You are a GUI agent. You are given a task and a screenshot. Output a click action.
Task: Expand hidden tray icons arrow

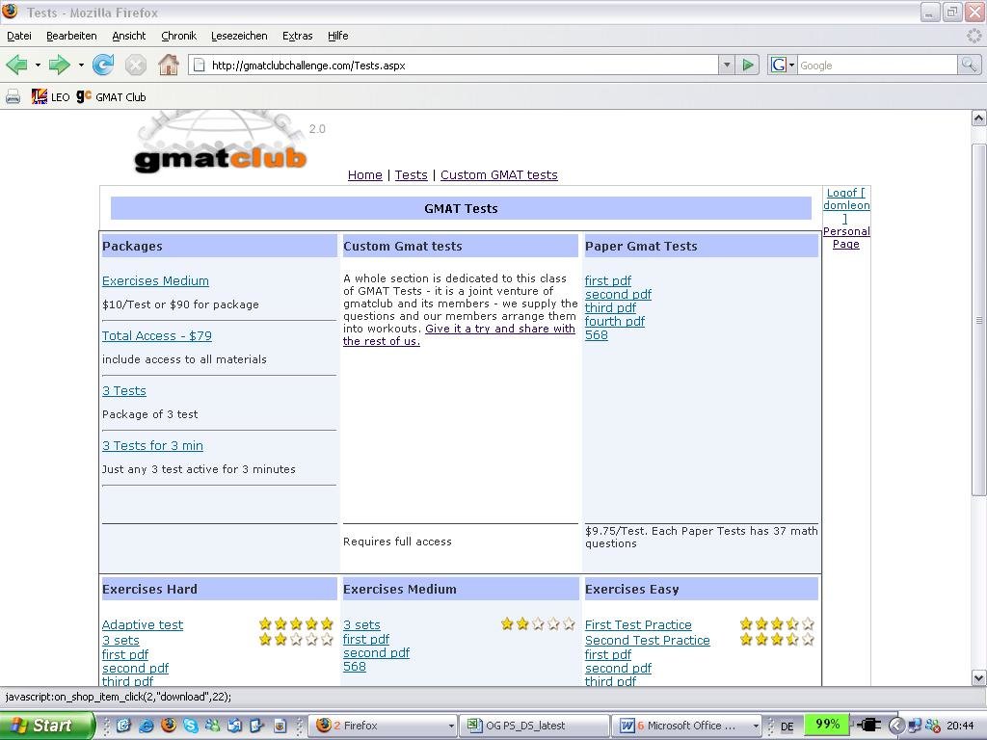(895, 726)
